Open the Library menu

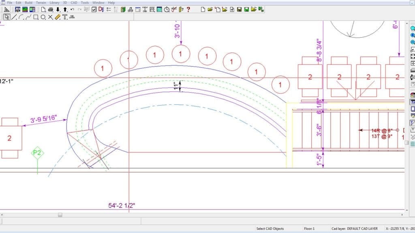(x=55, y=3)
